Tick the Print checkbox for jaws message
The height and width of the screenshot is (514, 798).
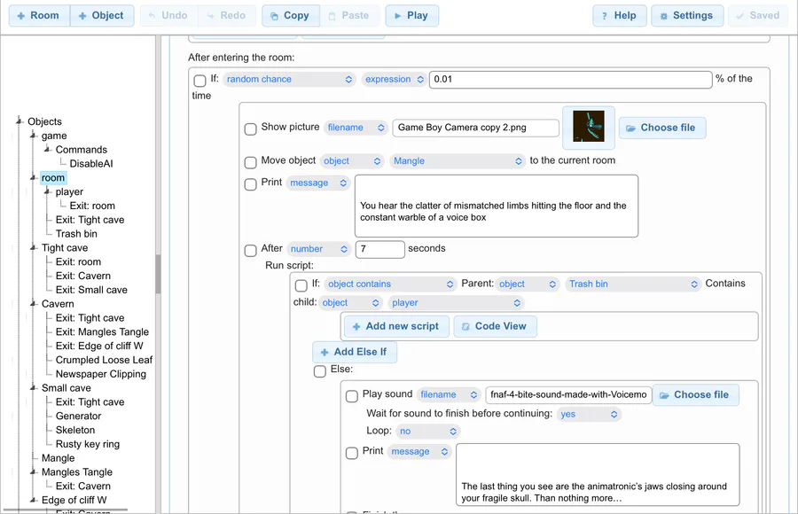[x=352, y=453]
